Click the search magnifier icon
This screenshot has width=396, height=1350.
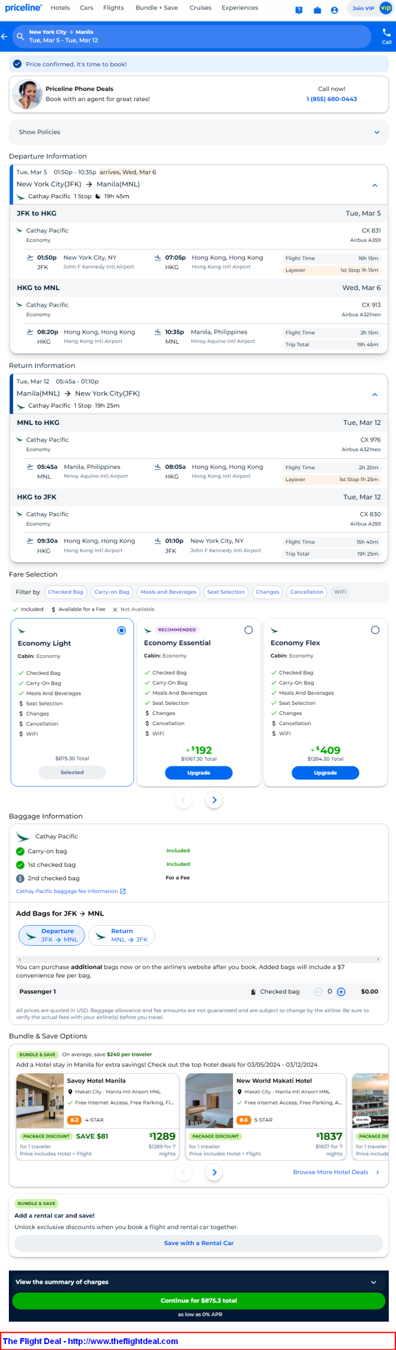click(21, 37)
